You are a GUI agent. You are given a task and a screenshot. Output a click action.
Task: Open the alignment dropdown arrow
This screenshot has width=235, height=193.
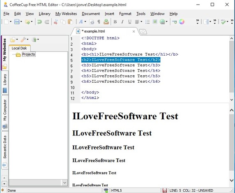141,22
